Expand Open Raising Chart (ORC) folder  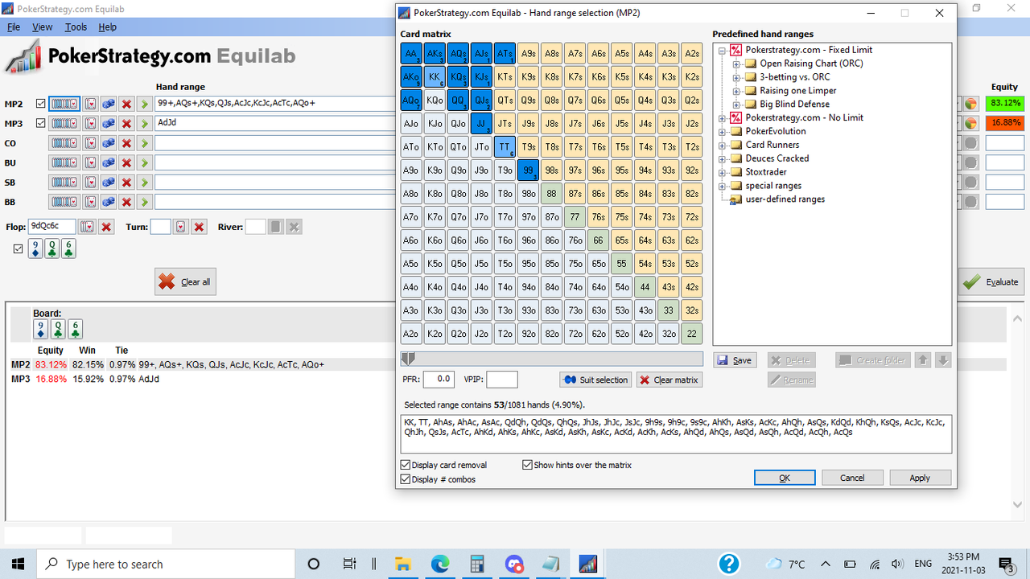tap(736, 64)
